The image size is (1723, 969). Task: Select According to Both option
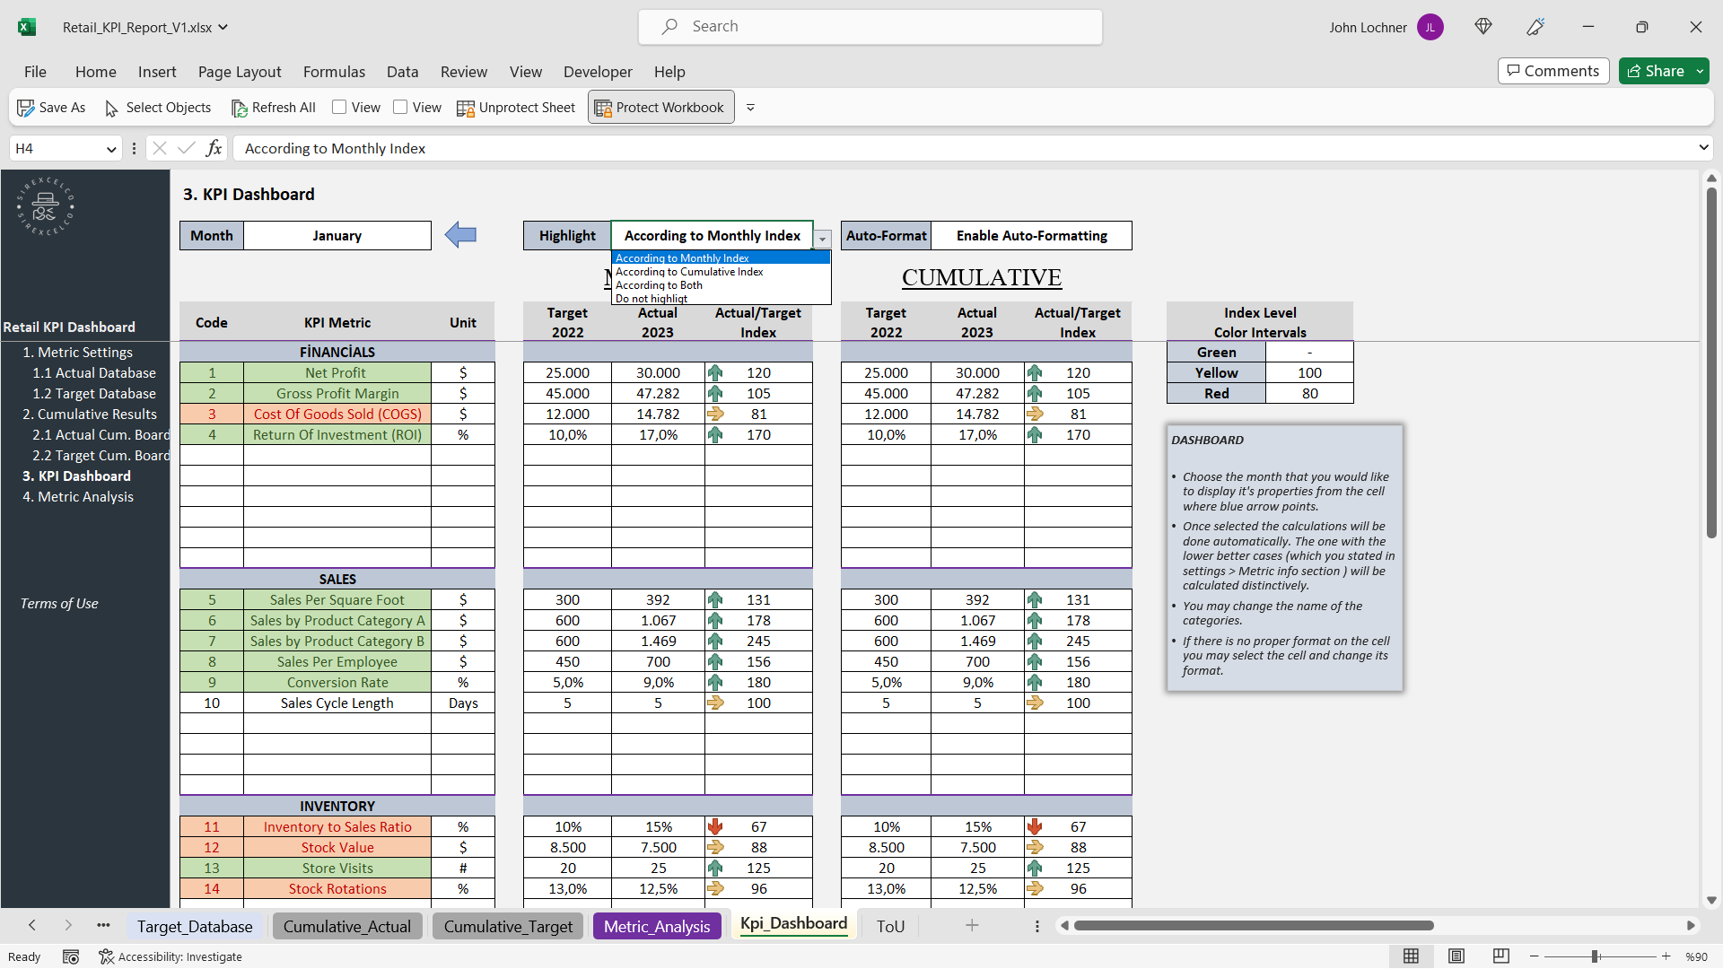(x=721, y=284)
